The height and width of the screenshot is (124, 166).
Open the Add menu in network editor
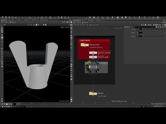(75, 25)
